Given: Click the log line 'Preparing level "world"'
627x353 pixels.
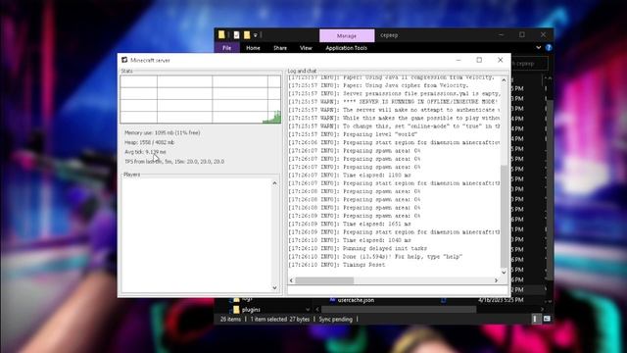Looking at the screenshot, I should (x=353, y=134).
